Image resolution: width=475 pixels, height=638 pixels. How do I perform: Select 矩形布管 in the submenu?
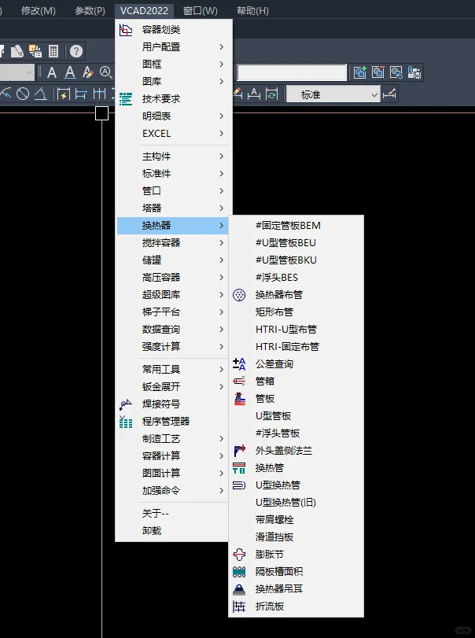tap(296, 312)
